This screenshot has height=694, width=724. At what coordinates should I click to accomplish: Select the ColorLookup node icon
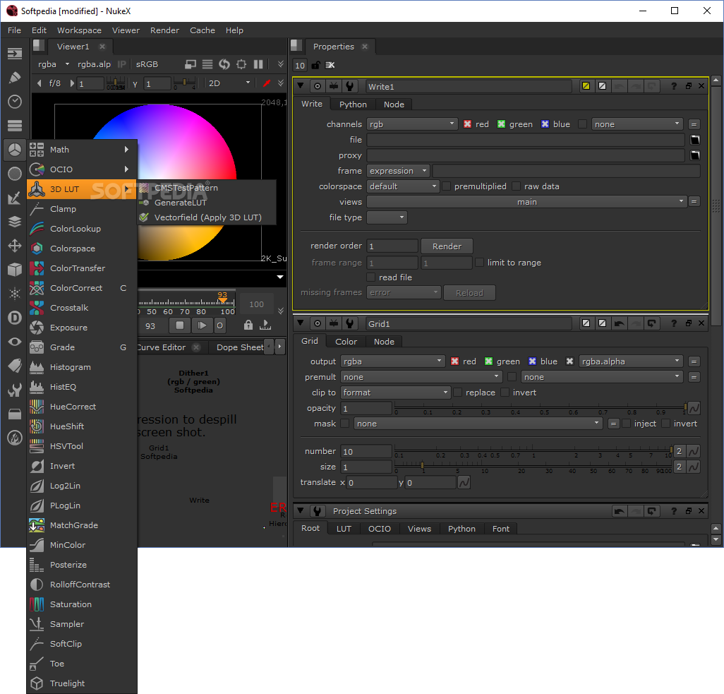click(37, 229)
